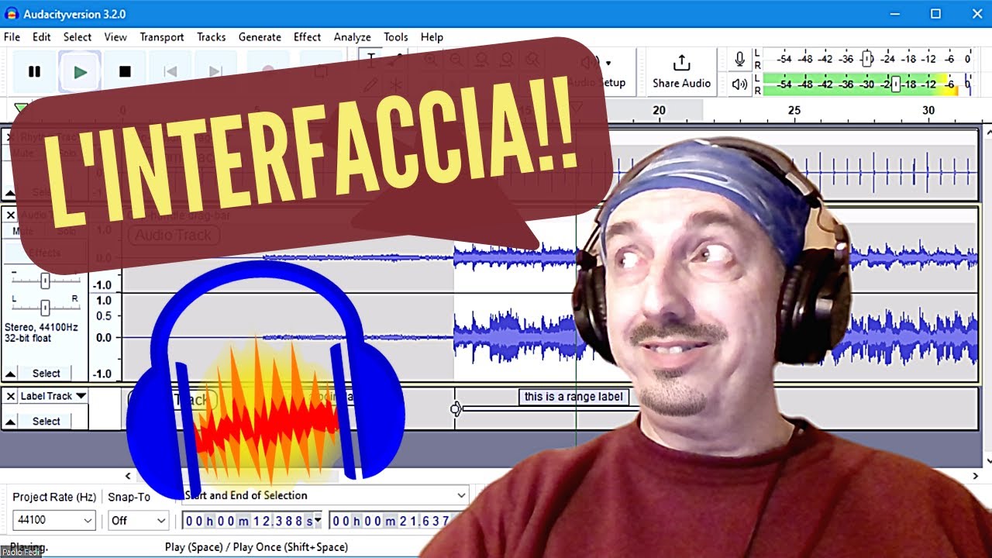Open the Tools menu
The width and height of the screenshot is (992, 558).
395,36
